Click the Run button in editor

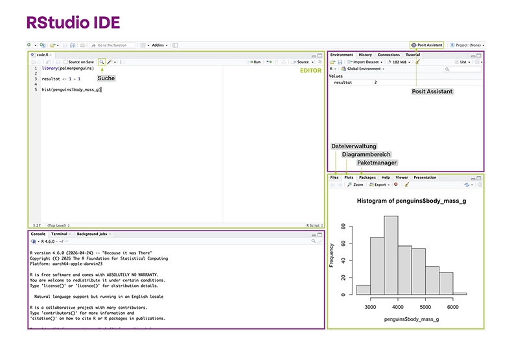(x=254, y=62)
